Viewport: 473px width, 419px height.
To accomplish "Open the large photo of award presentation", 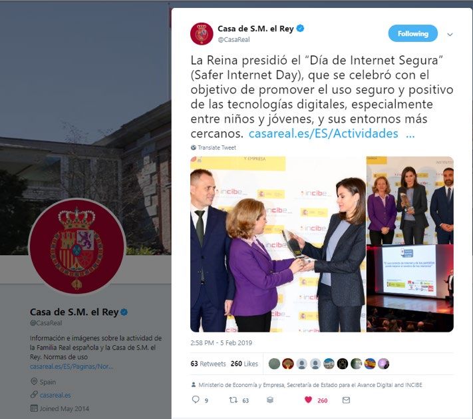I will (x=278, y=244).
